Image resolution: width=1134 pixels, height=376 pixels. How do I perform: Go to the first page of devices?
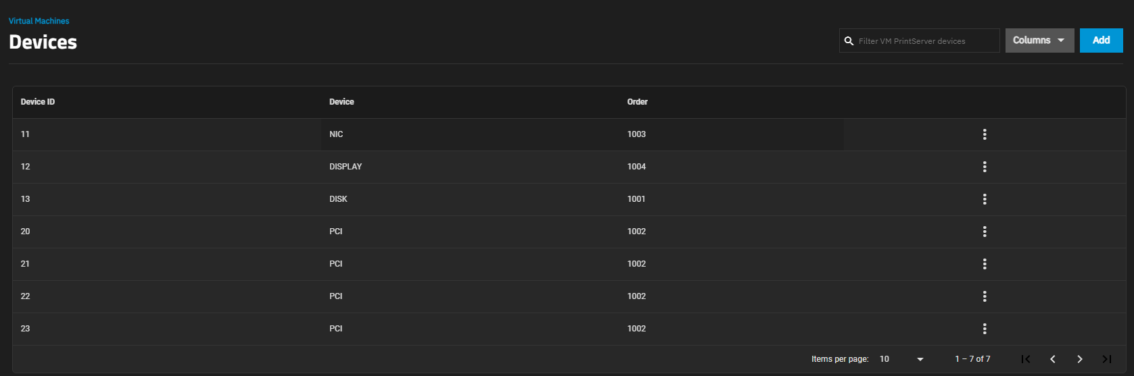[x=1026, y=359]
